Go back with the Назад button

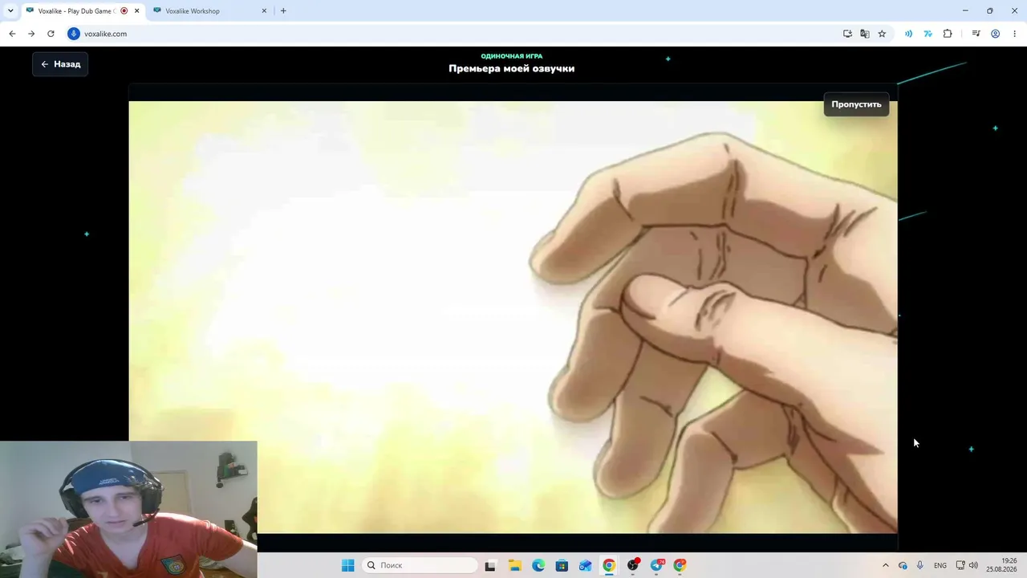click(60, 64)
